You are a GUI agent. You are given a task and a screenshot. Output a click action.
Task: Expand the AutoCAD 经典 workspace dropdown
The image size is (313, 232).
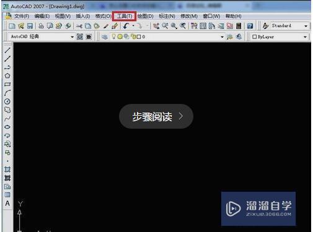(72, 37)
